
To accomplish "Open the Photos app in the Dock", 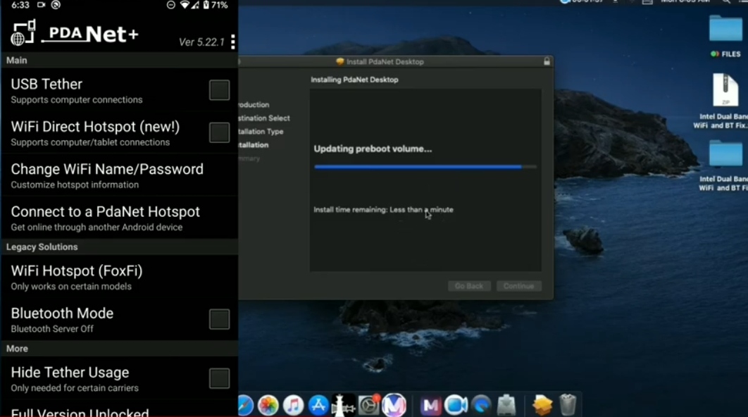I will pyautogui.click(x=268, y=405).
